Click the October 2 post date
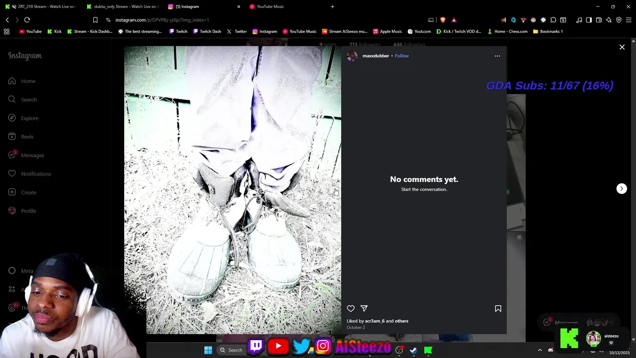Image resolution: width=636 pixels, height=358 pixels. coord(356,327)
